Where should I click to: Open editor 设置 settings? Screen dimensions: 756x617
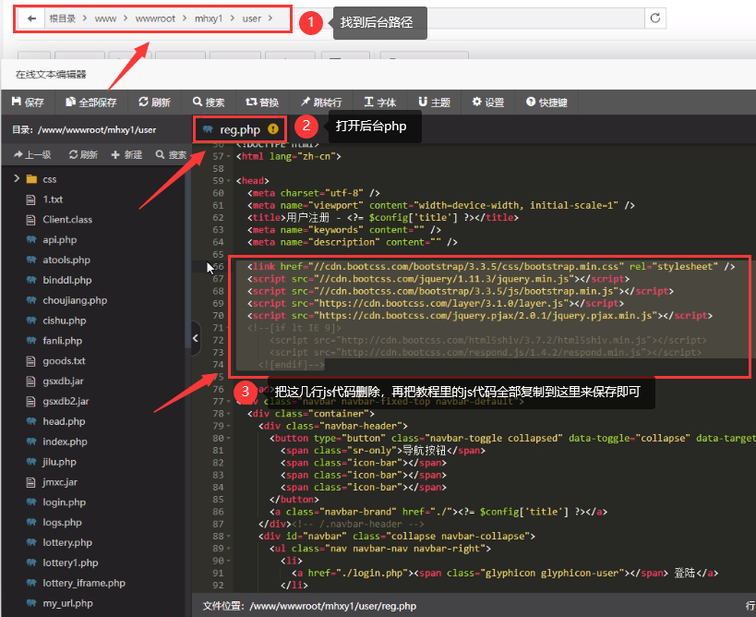488,102
